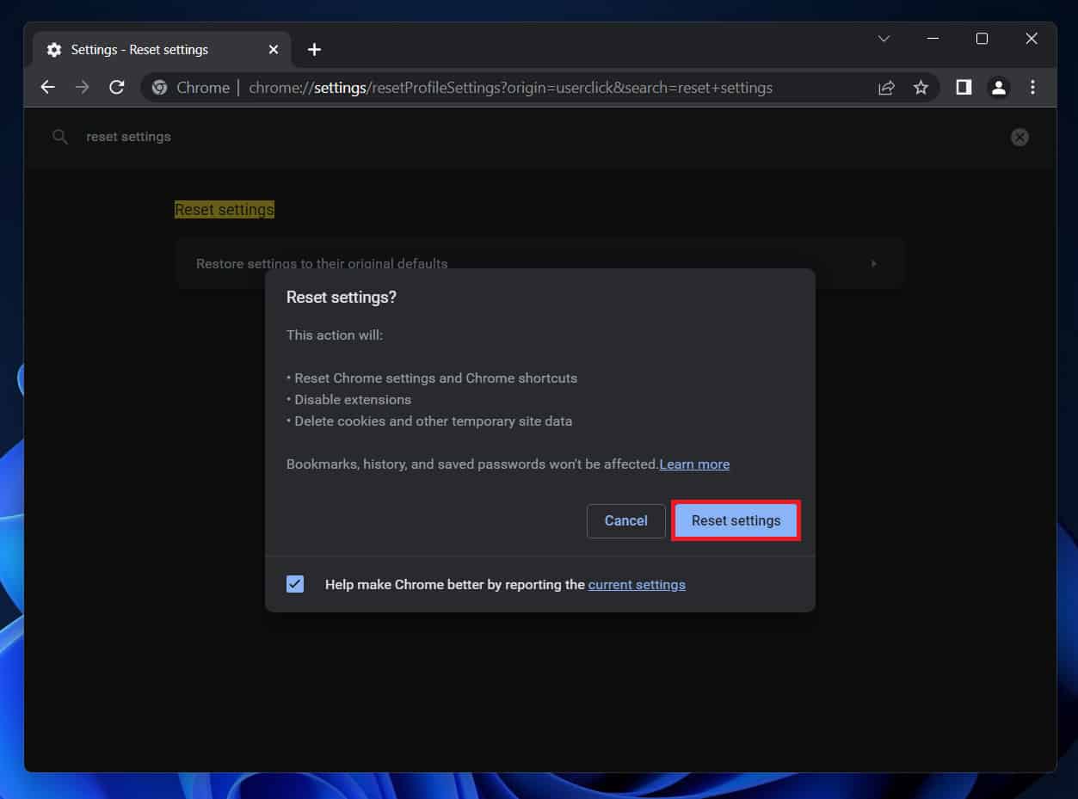The image size is (1078, 799).
Task: Open the tab search chevron dropdown
Action: (x=884, y=39)
